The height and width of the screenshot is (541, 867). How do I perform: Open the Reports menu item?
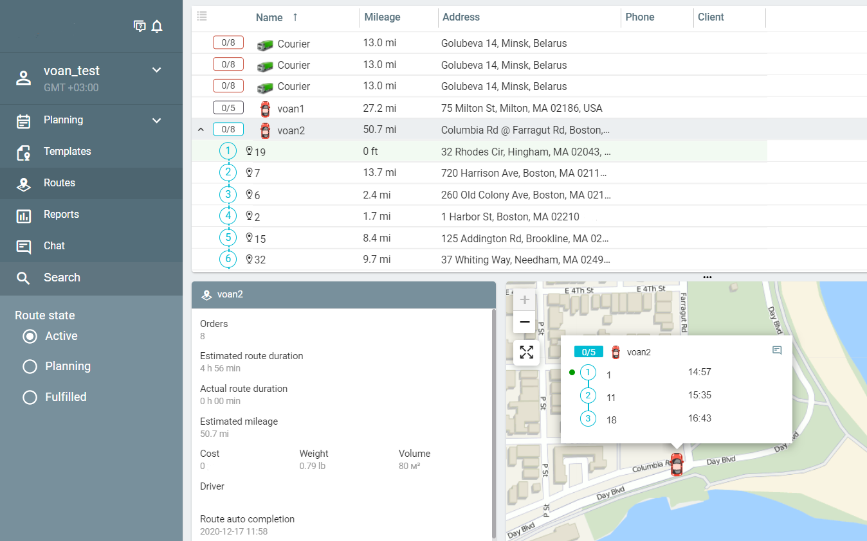coord(61,215)
